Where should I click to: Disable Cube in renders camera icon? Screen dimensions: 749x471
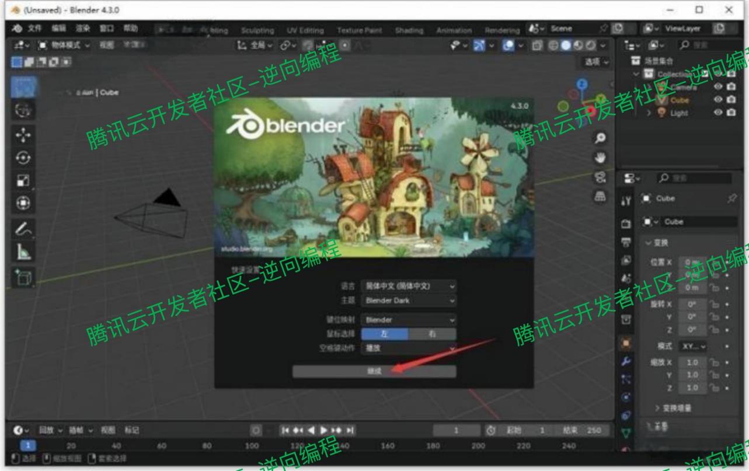coord(730,100)
